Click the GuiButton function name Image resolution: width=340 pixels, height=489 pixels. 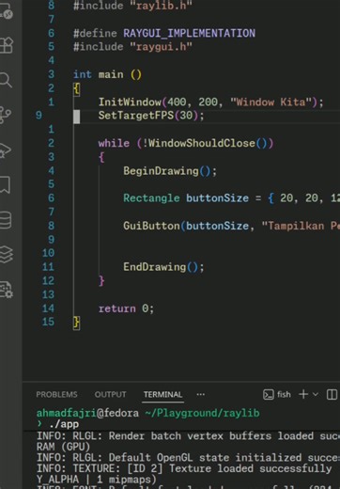(x=151, y=226)
